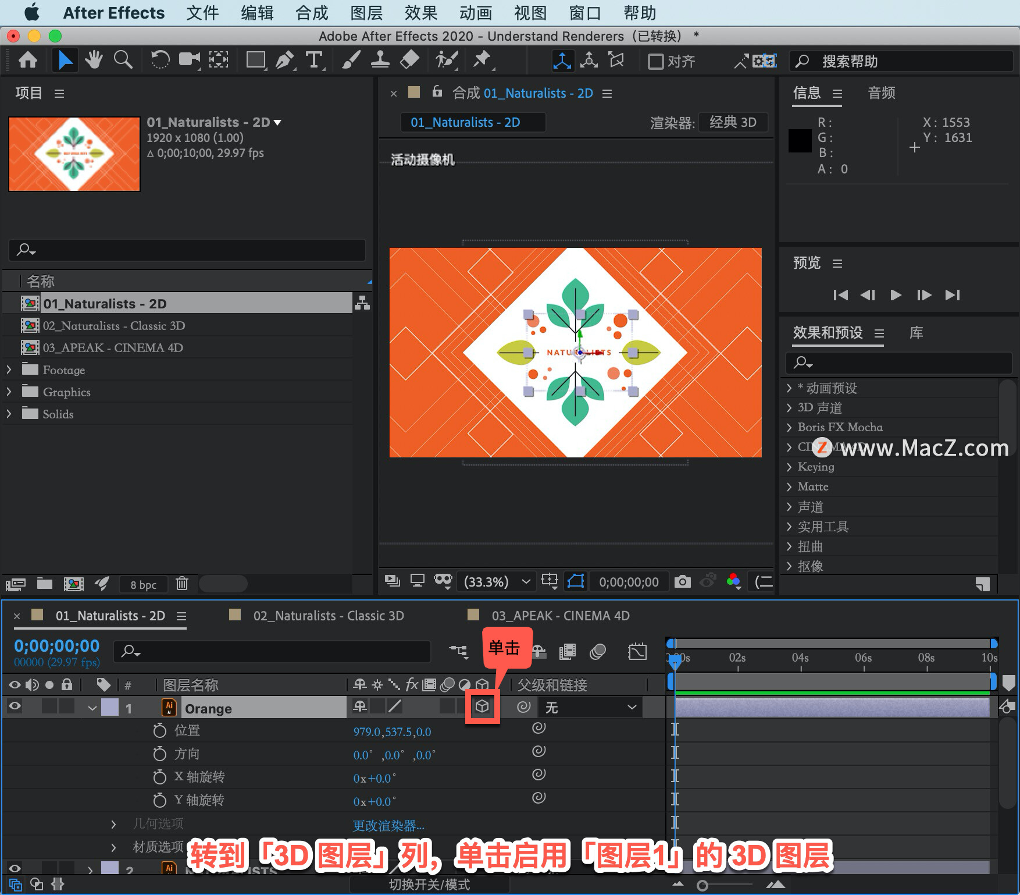Open the 文件 menu
The image size is (1020, 895).
coord(202,13)
